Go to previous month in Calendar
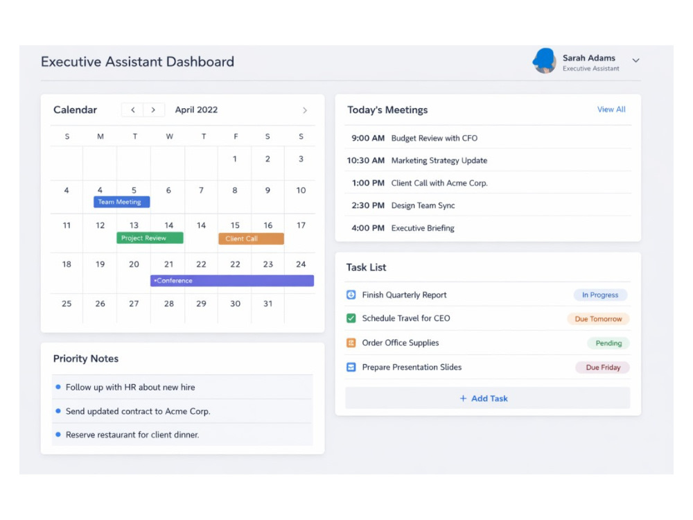This screenshot has height=520, width=693. [x=132, y=110]
